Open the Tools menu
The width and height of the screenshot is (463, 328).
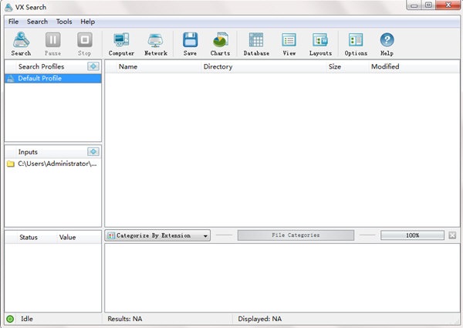click(64, 22)
